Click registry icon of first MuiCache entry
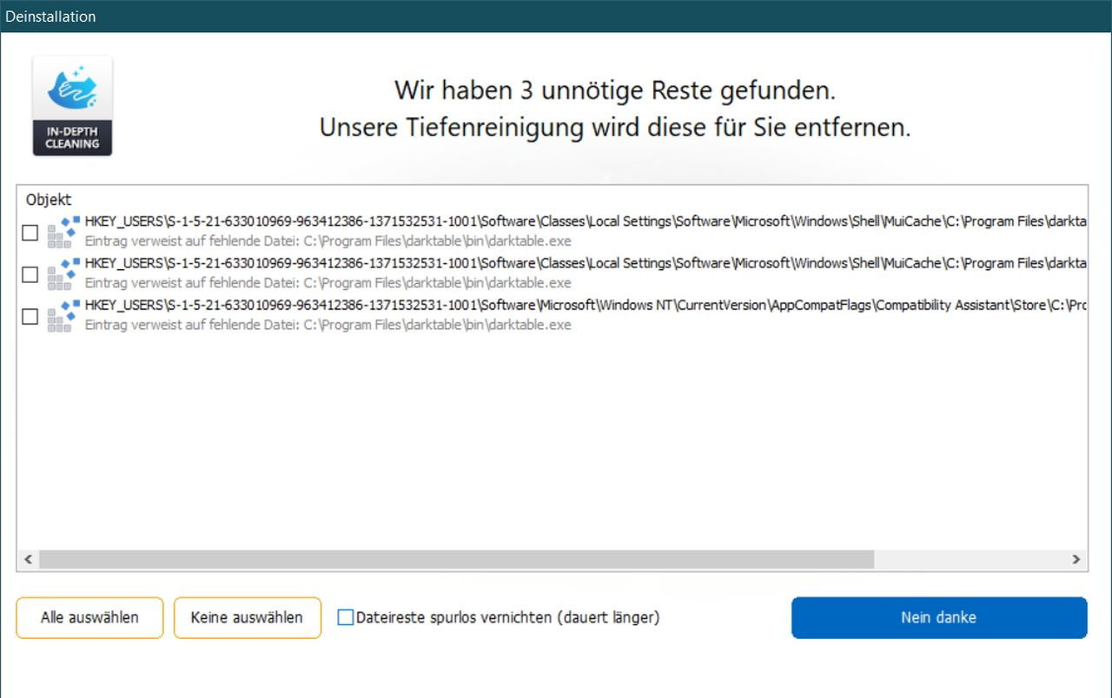This screenshot has height=698, width=1112. click(x=63, y=232)
